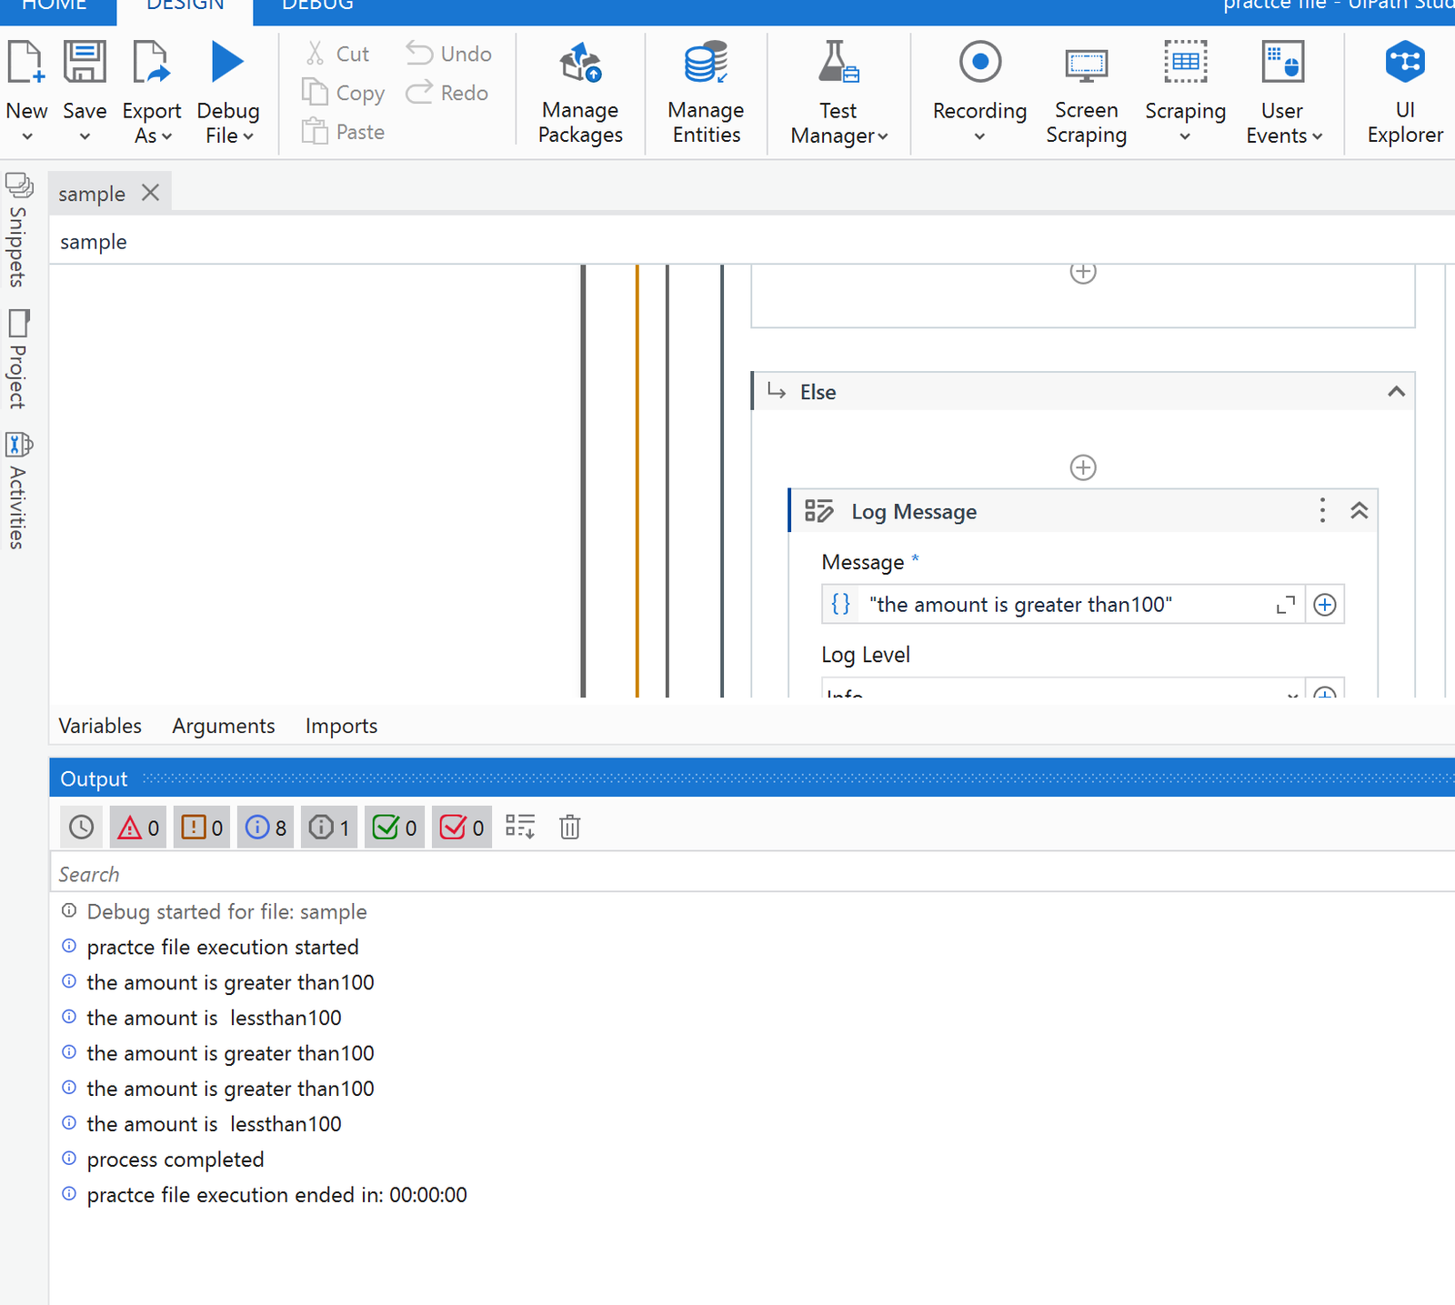Toggle warning messages filter in Output

202,827
